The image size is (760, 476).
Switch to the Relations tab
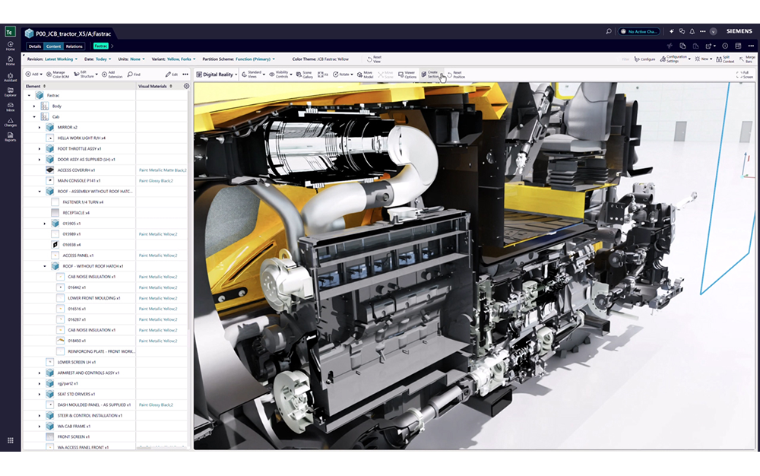(74, 46)
